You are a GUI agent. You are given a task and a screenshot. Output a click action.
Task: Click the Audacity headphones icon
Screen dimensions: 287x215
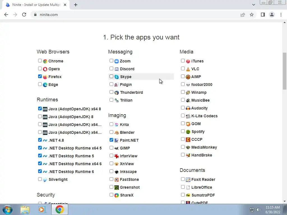188,108
